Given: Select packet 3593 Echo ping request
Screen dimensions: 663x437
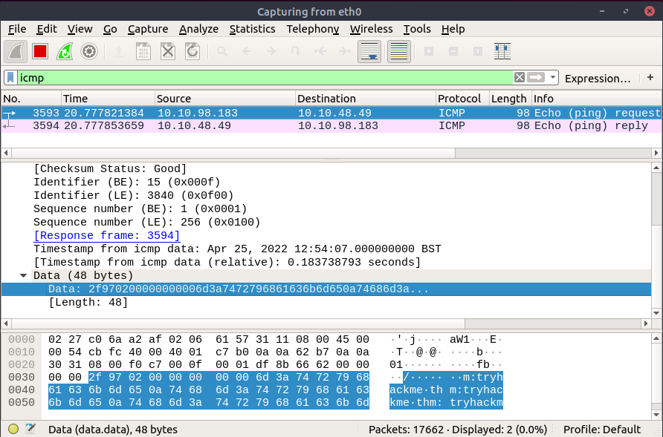Looking at the screenshot, I should point(331,114).
